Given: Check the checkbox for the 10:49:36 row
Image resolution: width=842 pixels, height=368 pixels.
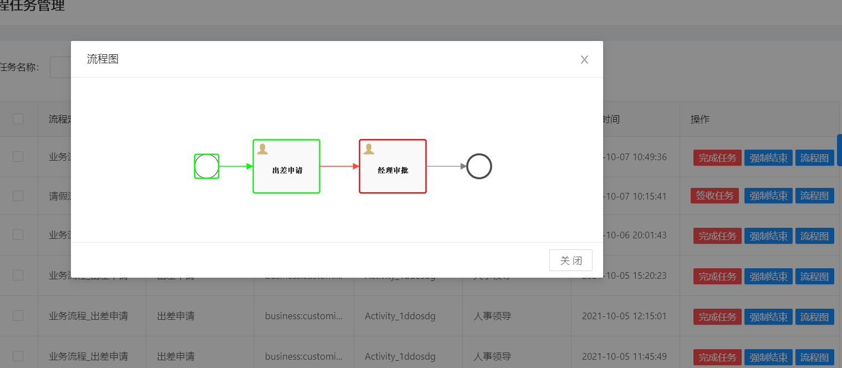Looking at the screenshot, I should click(18, 156).
